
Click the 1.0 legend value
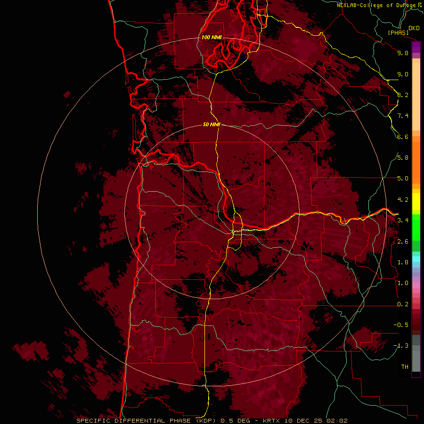point(403,283)
